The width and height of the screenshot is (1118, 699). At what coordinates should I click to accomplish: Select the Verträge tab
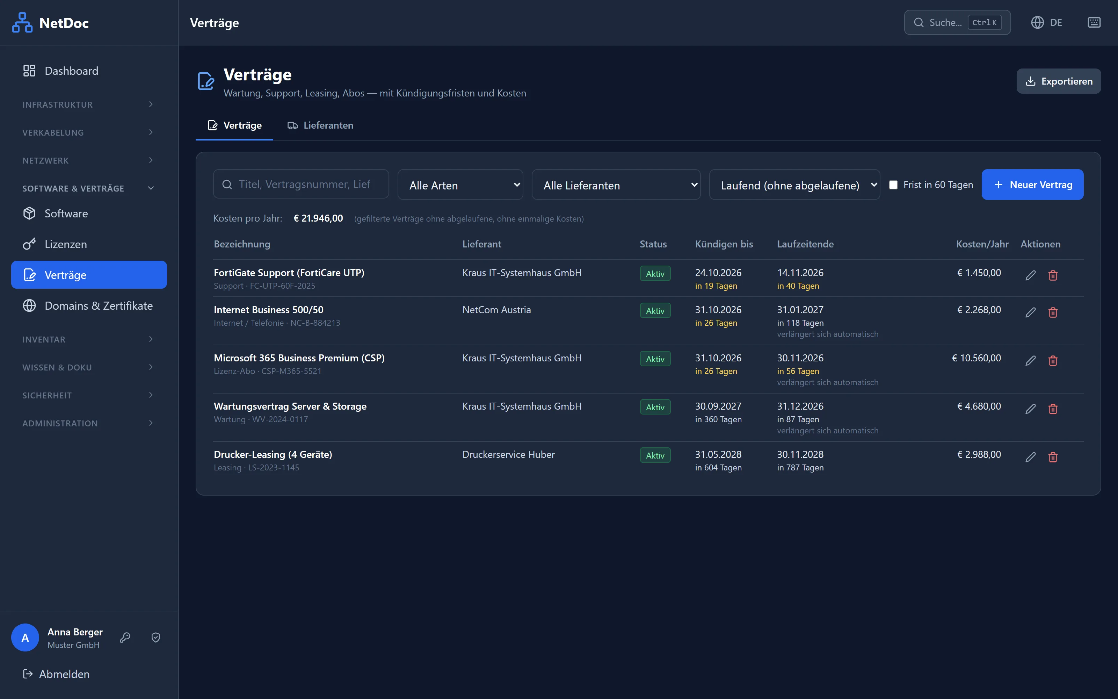point(234,125)
